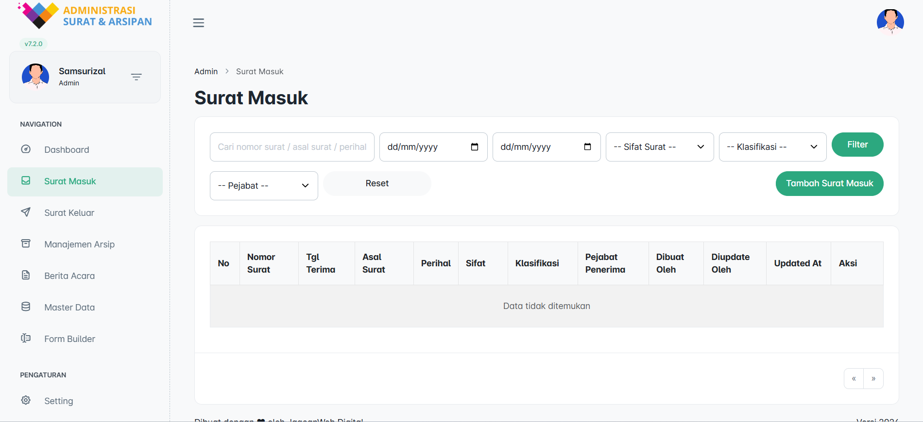Open Berita Acara in the sidebar
Screen dimensions: 923x422
[69, 276]
